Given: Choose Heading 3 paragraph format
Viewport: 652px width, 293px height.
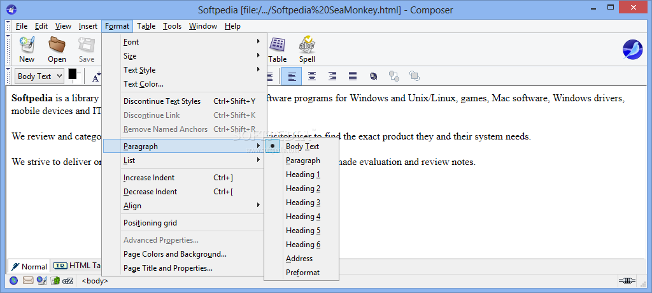Looking at the screenshot, I should [302, 203].
